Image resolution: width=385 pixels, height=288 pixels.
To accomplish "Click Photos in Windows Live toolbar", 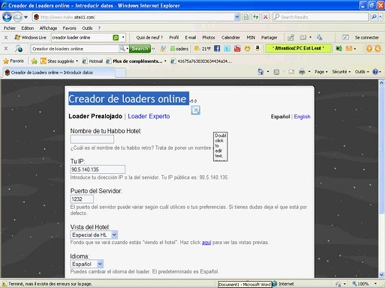I will (209, 38).
